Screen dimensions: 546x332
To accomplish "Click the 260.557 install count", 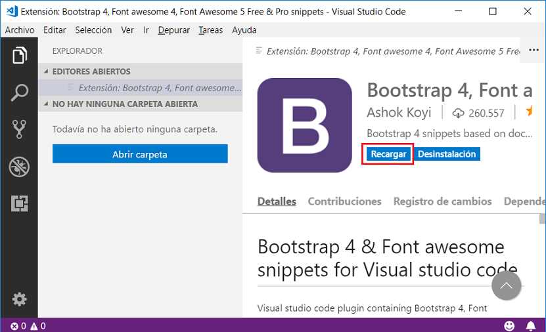I will 486,113.
